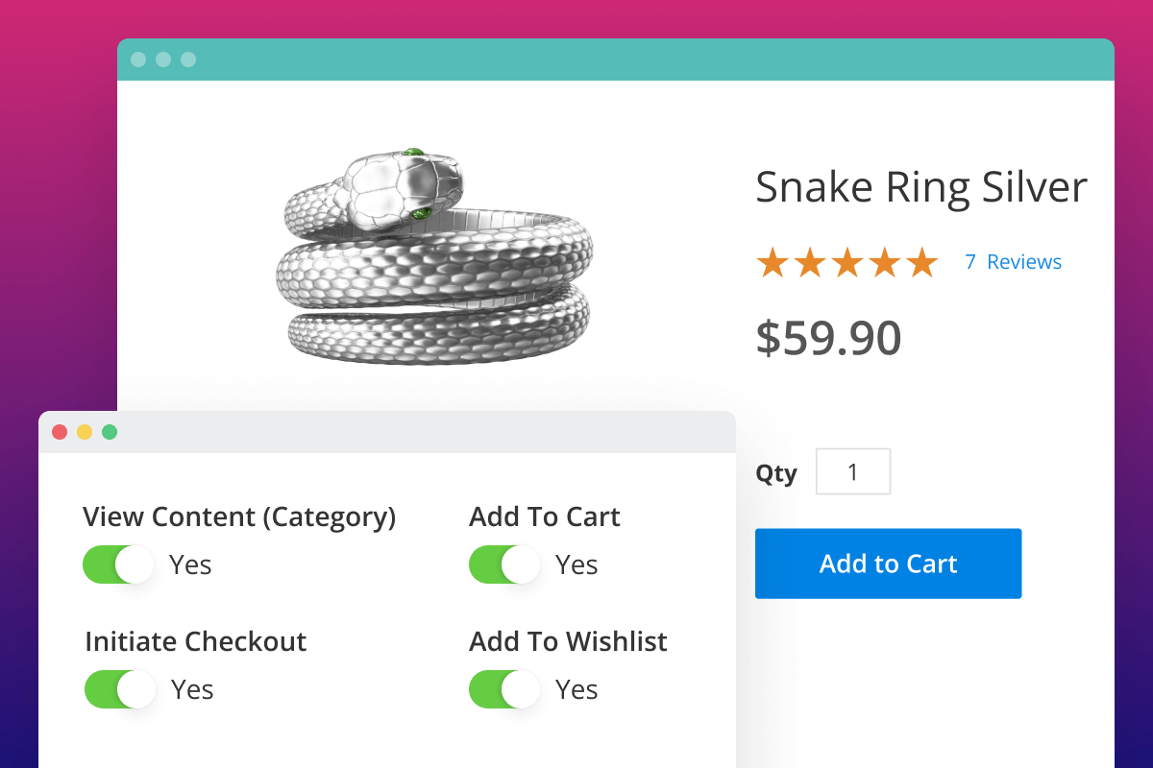Switch off the Initiate Checkout toggle
Viewport: 1153px width, 768px height.
120,689
